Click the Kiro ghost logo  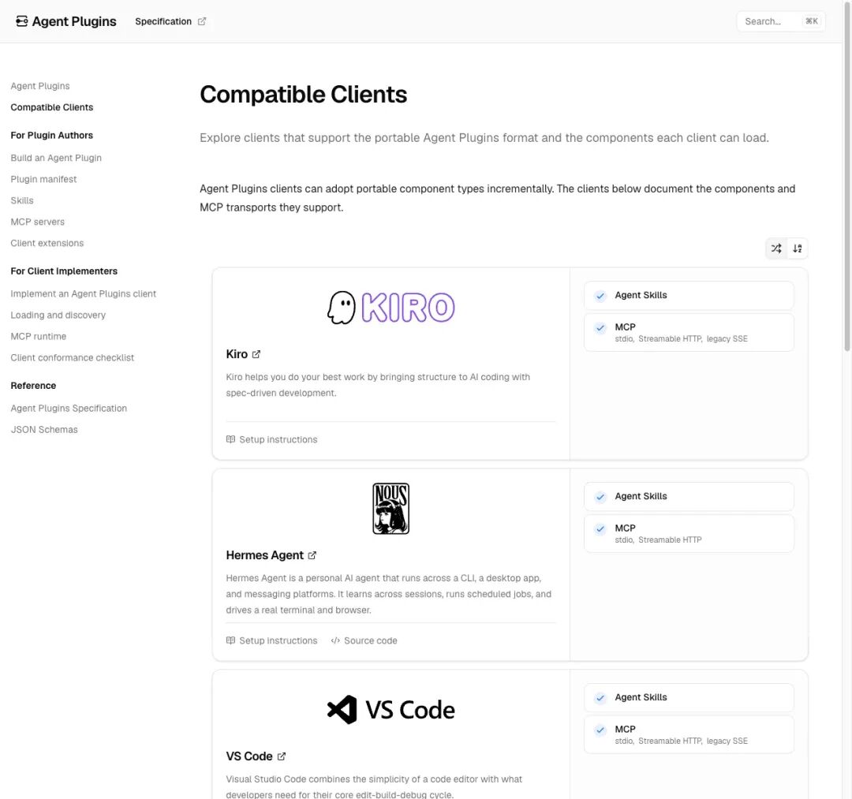click(x=342, y=308)
